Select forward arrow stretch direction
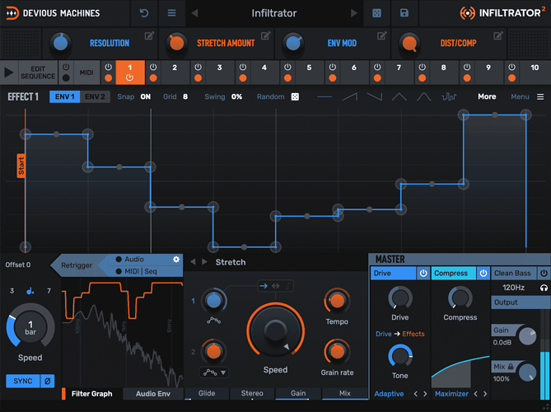 click(264, 286)
